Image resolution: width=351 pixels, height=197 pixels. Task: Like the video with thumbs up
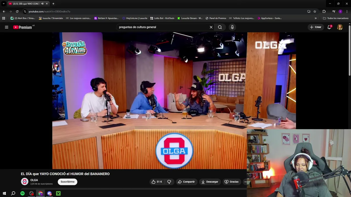157,182
